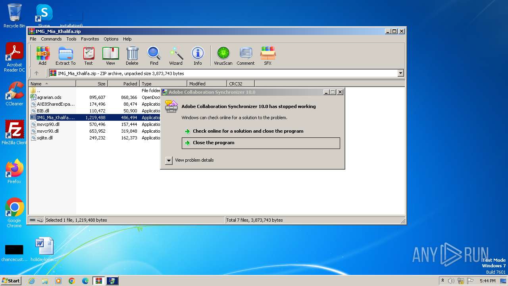Check online for a solution and close
This screenshot has height=286, width=508.
tap(261, 131)
